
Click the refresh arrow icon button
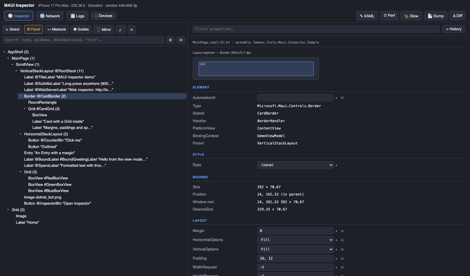[132, 29]
